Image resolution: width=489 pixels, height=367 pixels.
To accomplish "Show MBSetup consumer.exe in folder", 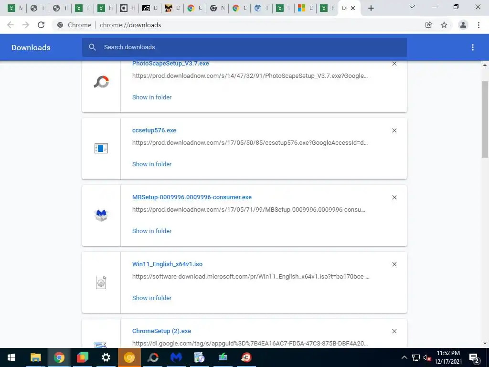I will (x=152, y=231).
